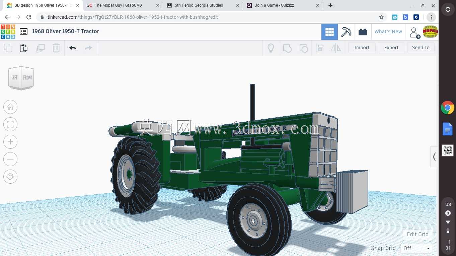Image resolution: width=456 pixels, height=256 pixels.
Task: Open the Chrome three-dot menu
Action: (431, 17)
